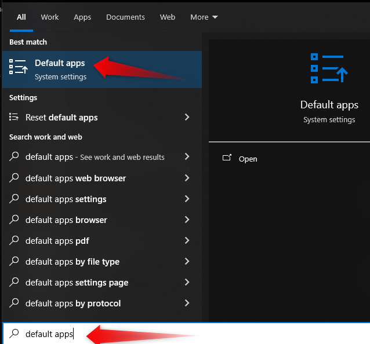Click the magnifier icon in the search box
370x344 pixels.
[14, 334]
